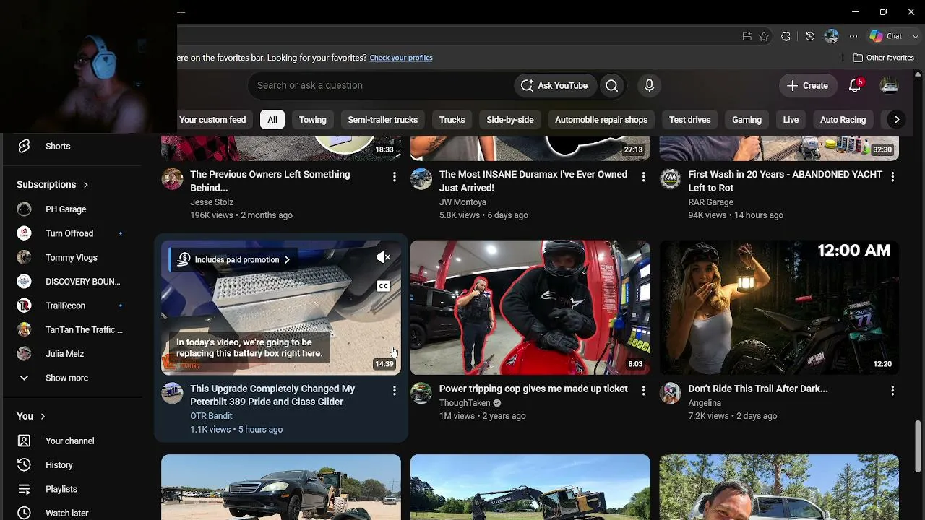Screen dimensions: 925x520
Task: Show more filter chips with the right arrow
Action: (896, 120)
